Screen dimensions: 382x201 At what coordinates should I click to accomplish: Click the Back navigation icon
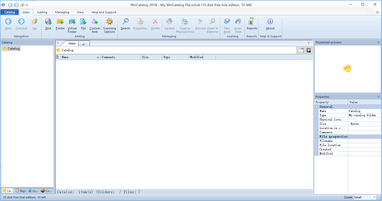coord(8,22)
